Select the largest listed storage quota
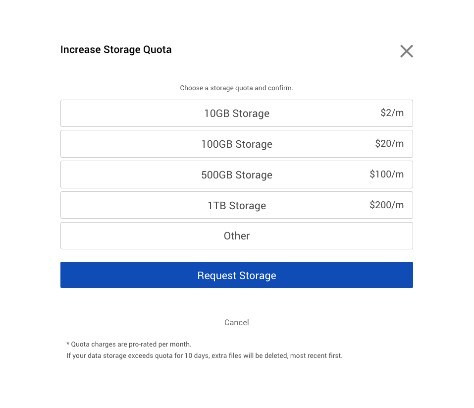Screen dimensions: 474x408 236,205
